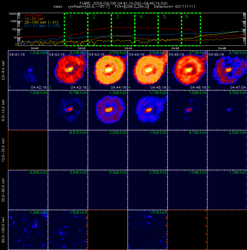The image size is (247, 250).
Task: Open the 50-100 keV panel labeled 1.39E+03
Action: point(28,230)
